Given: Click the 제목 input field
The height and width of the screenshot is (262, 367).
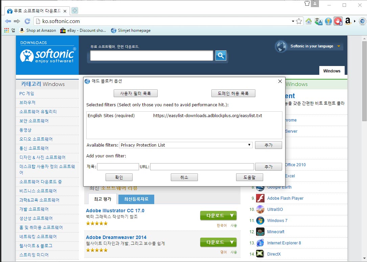Looking at the screenshot, I should (x=118, y=167).
